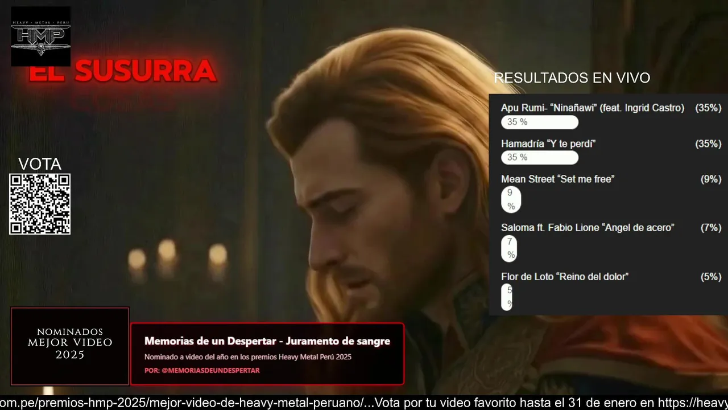
Task: Click the VOTA label above QR code
Action: click(x=40, y=164)
